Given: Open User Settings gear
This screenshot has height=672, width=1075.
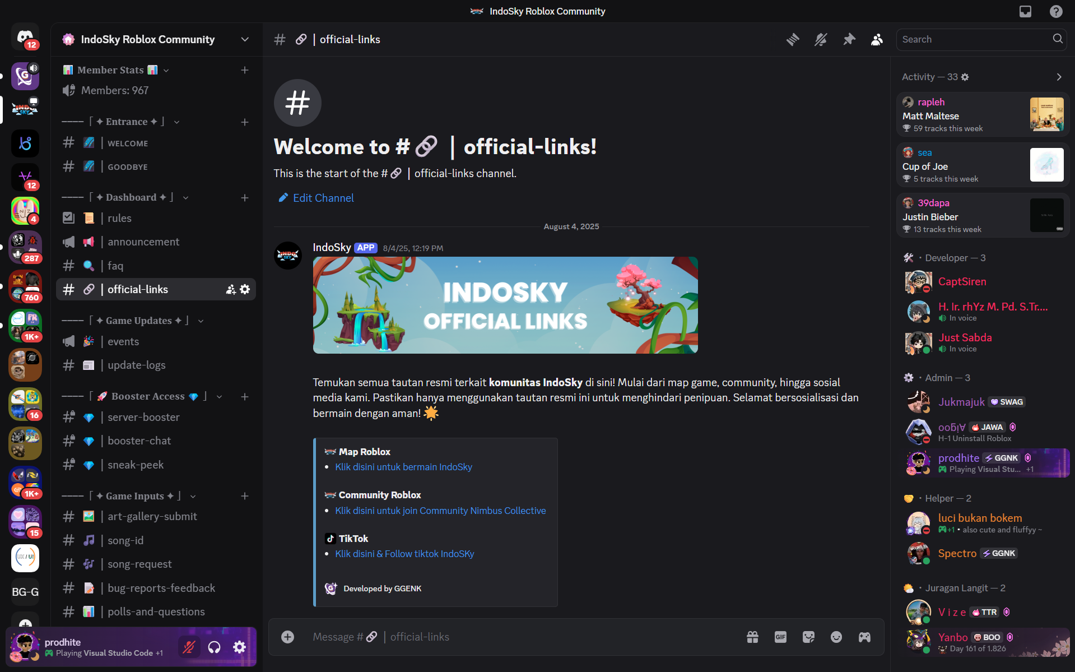Looking at the screenshot, I should point(239,647).
